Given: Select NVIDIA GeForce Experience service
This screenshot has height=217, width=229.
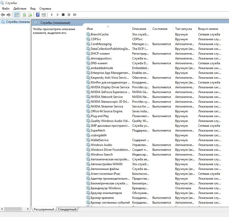Looking at the screenshot, I should (110, 92).
